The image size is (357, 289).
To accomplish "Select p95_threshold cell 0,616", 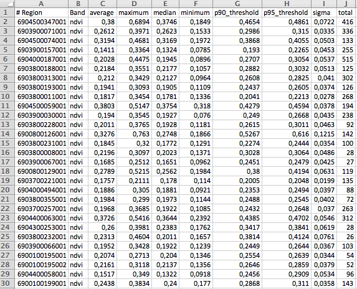I will [287, 134].
